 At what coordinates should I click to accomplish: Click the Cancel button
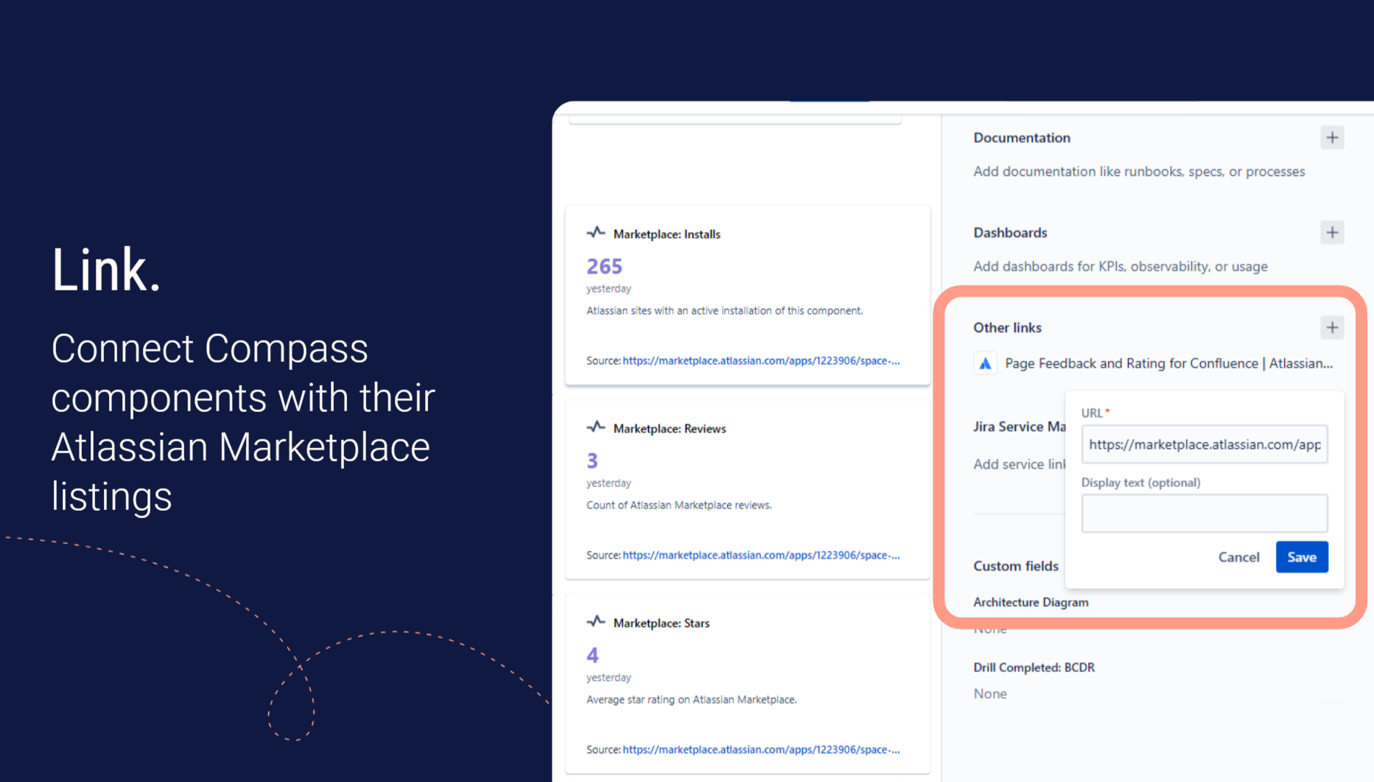[1238, 557]
